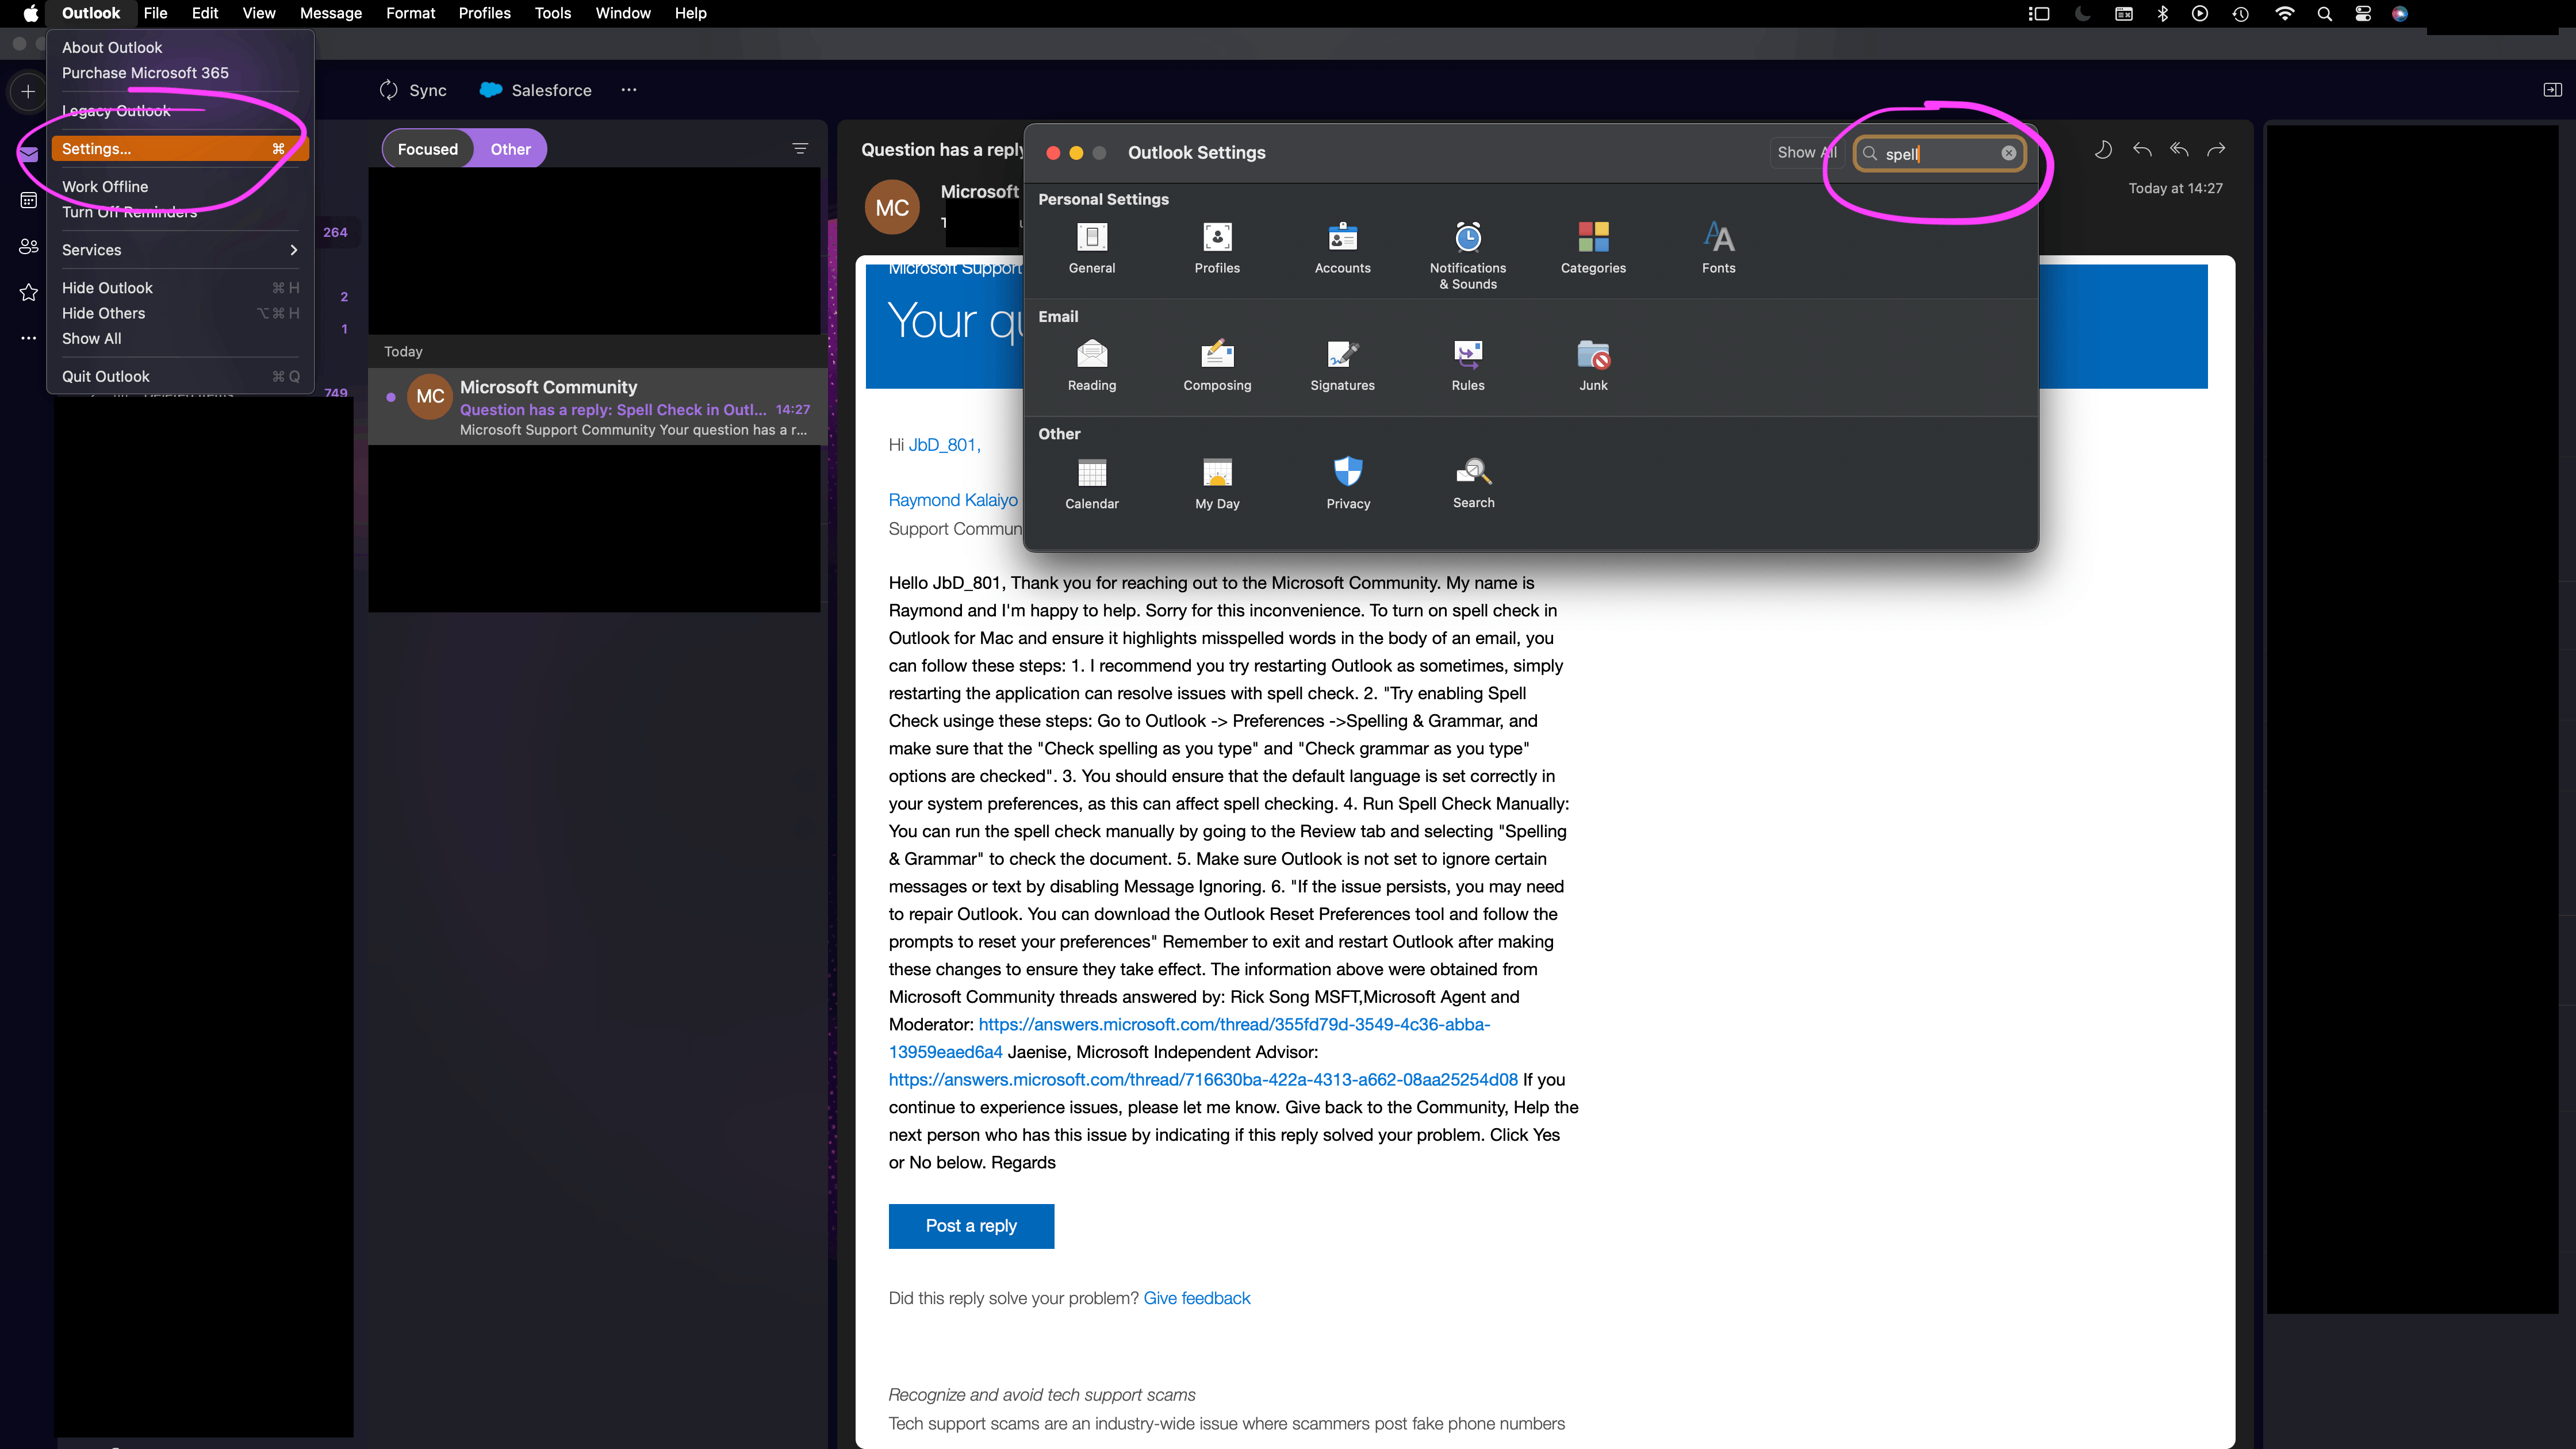The height and width of the screenshot is (1449, 2576).
Task: Open the 355fd79d thread link
Action: tap(1234, 1024)
